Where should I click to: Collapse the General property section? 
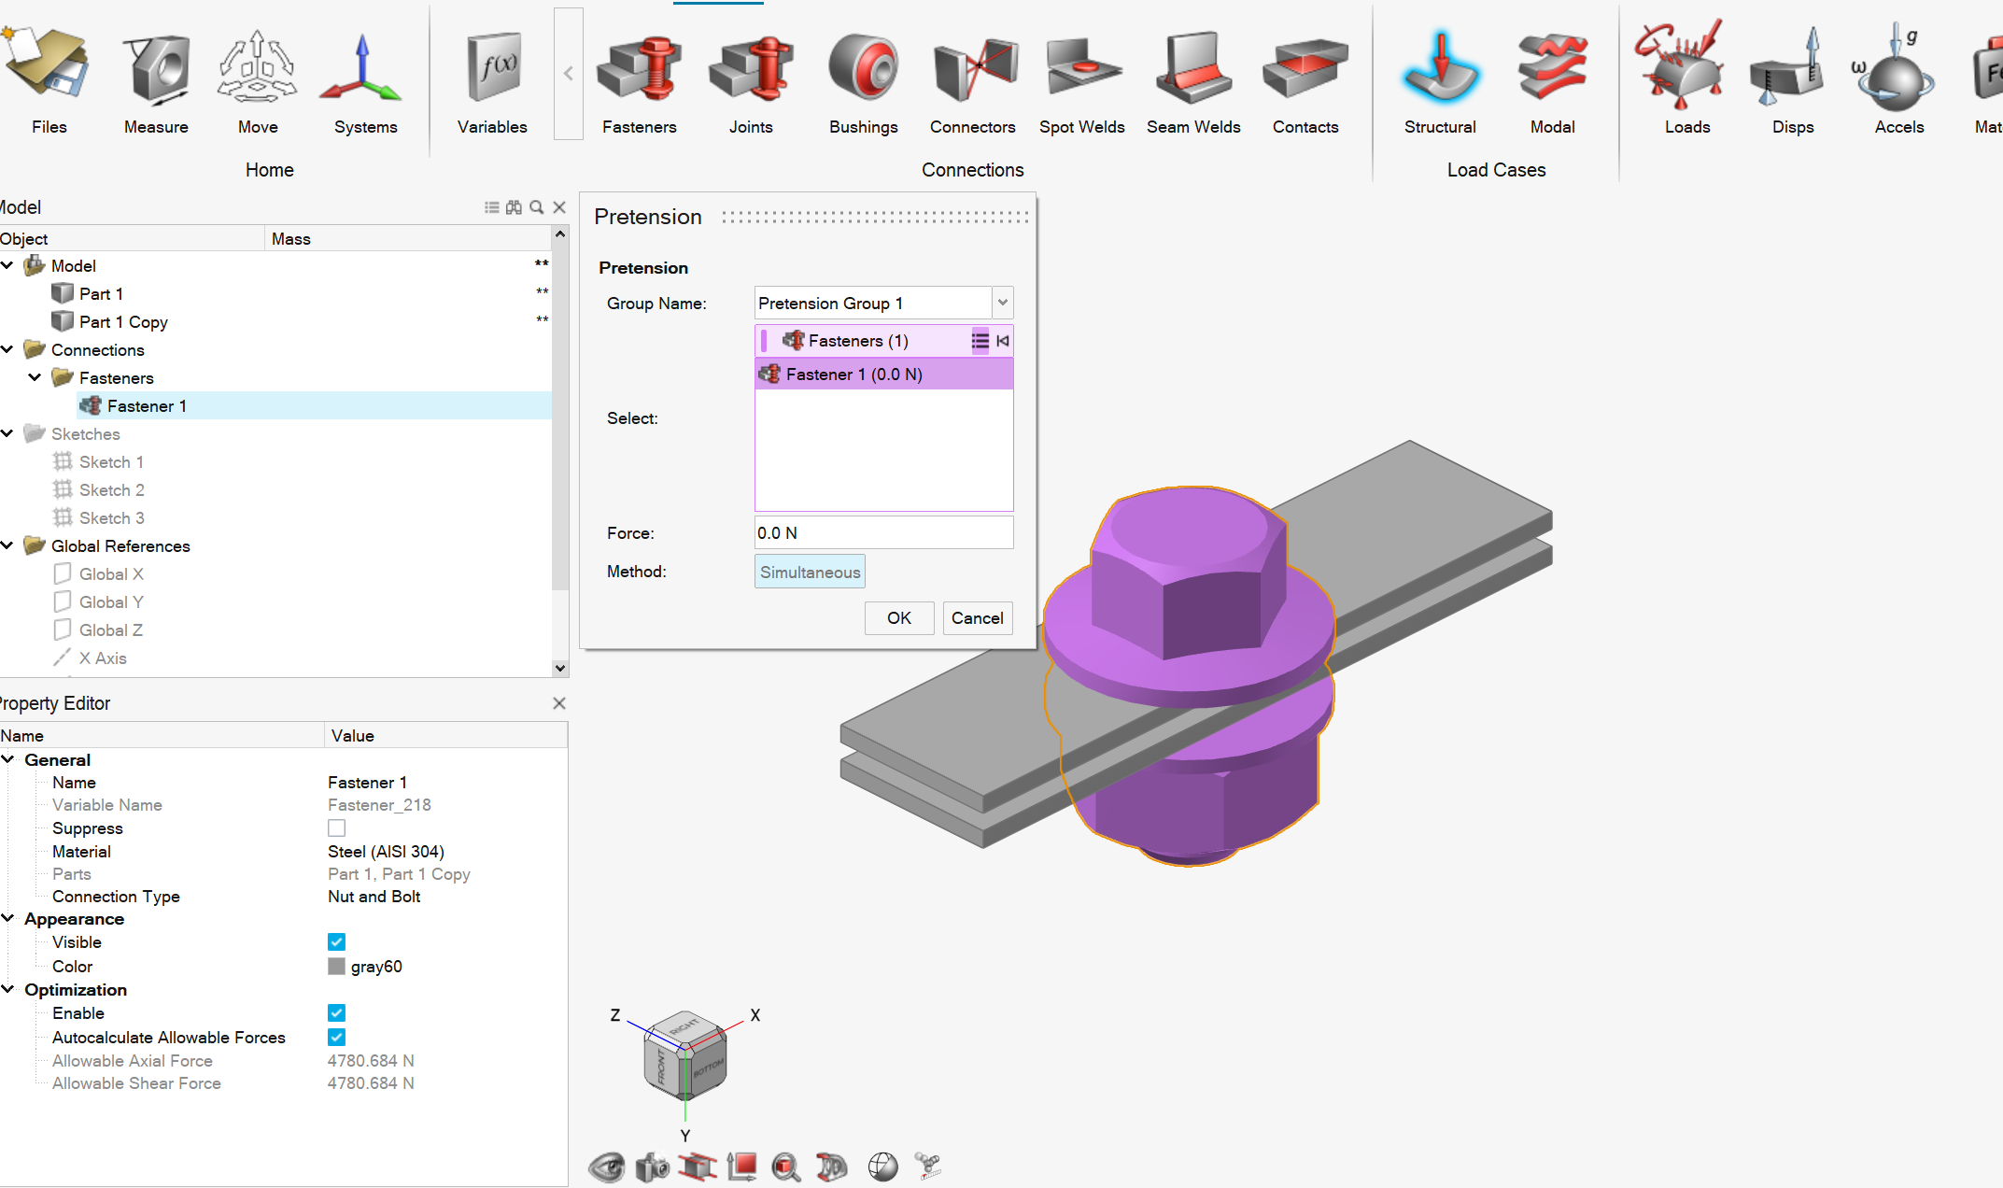tap(7, 760)
